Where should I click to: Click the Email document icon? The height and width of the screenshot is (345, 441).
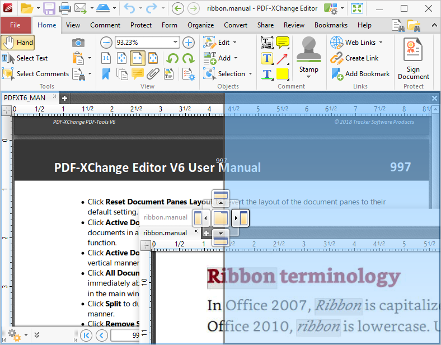81,8
